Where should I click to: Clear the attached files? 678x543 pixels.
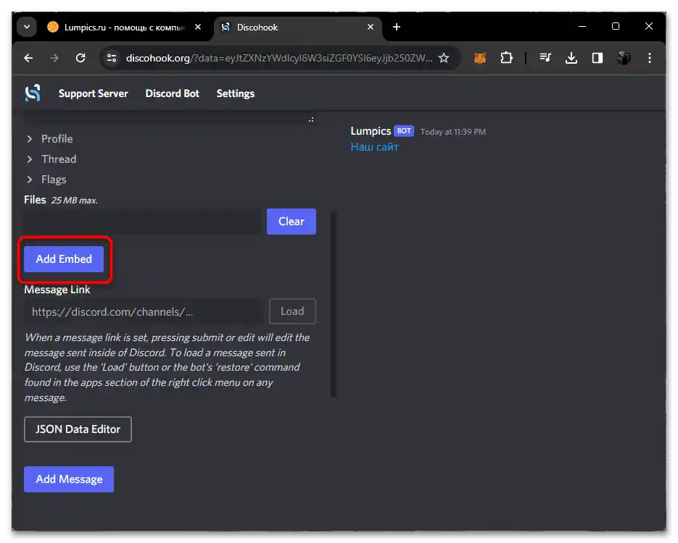pyautogui.click(x=291, y=222)
